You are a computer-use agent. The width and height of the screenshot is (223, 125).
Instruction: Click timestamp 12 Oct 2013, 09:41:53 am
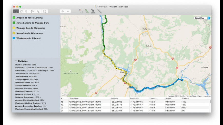[85, 110]
